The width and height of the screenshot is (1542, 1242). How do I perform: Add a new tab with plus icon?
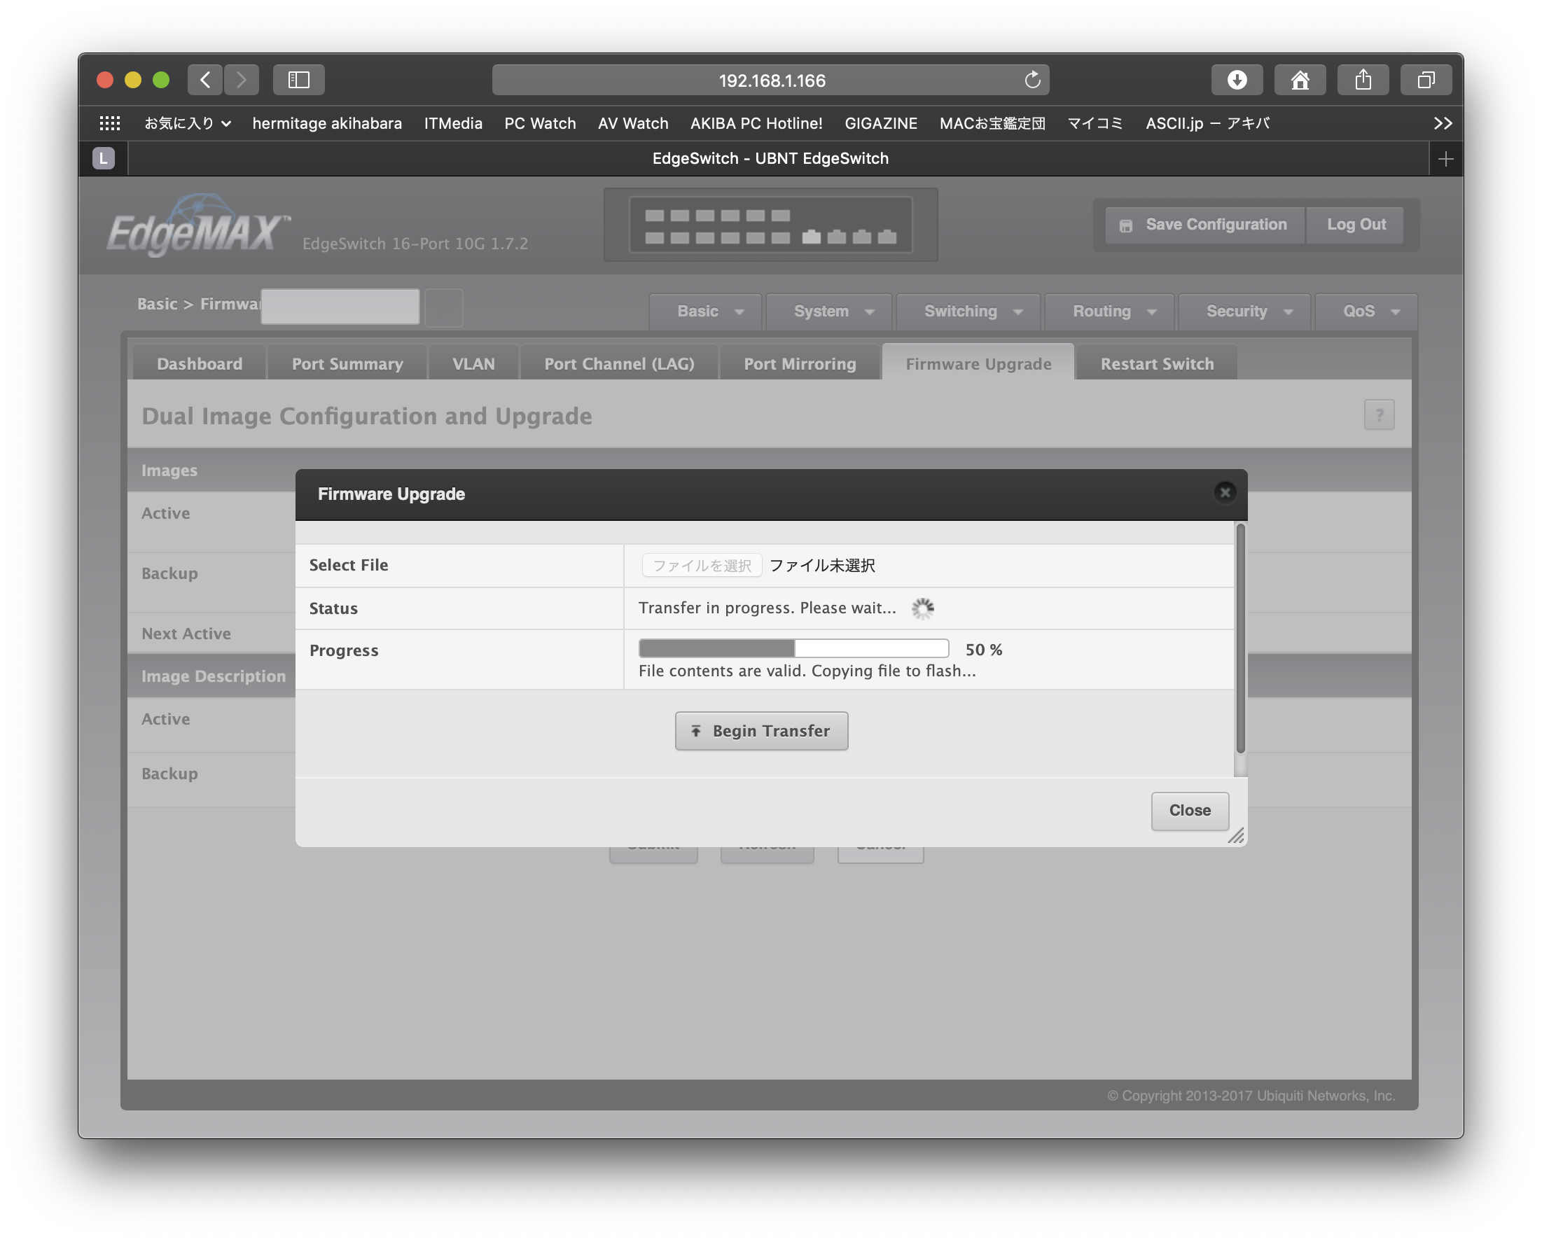pyautogui.click(x=1445, y=159)
